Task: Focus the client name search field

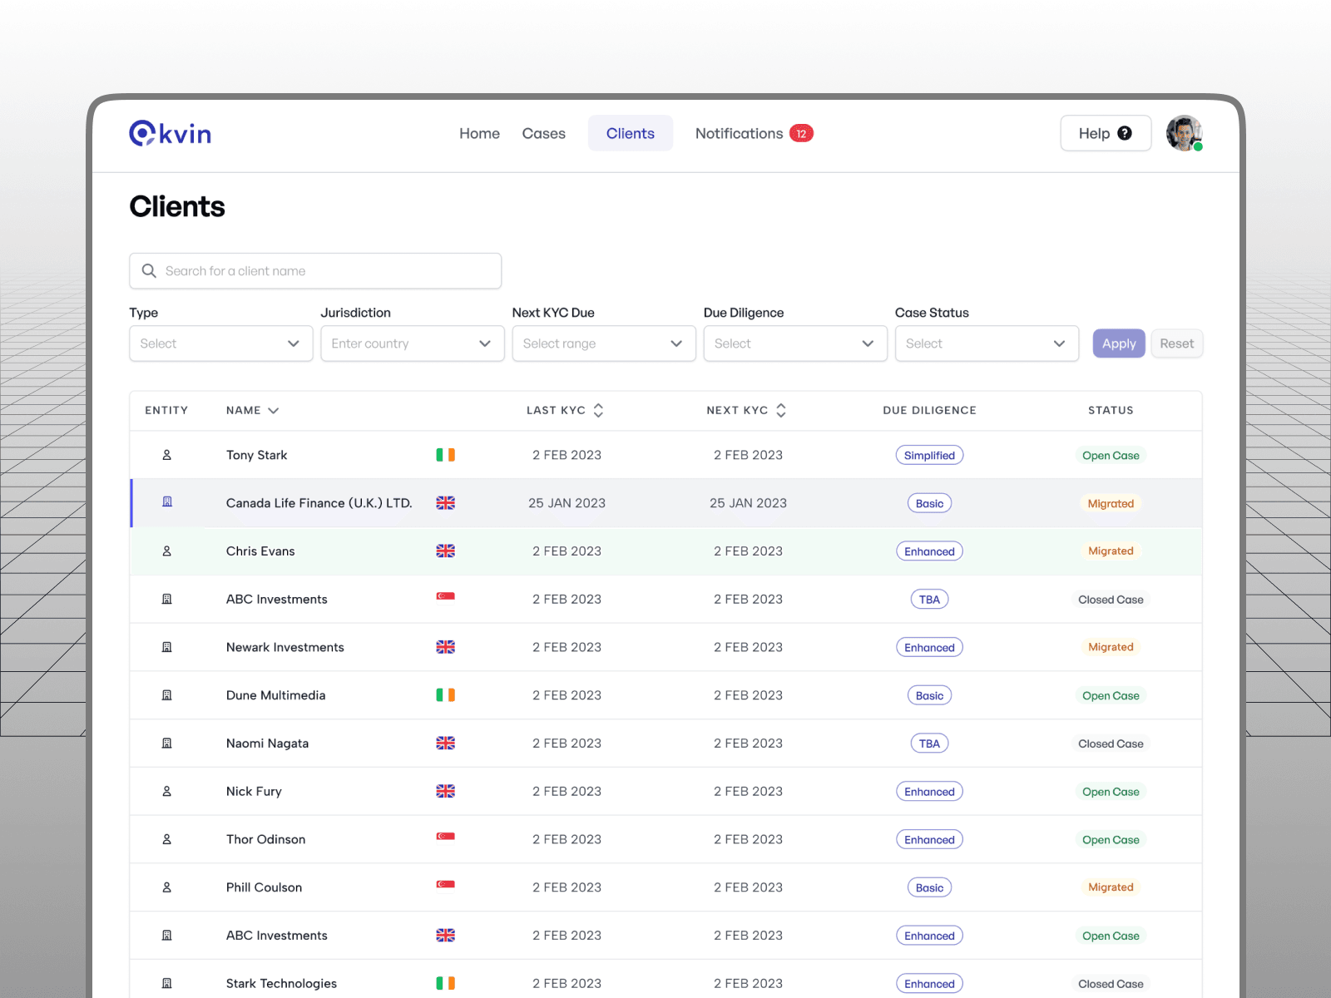Action: point(316,271)
